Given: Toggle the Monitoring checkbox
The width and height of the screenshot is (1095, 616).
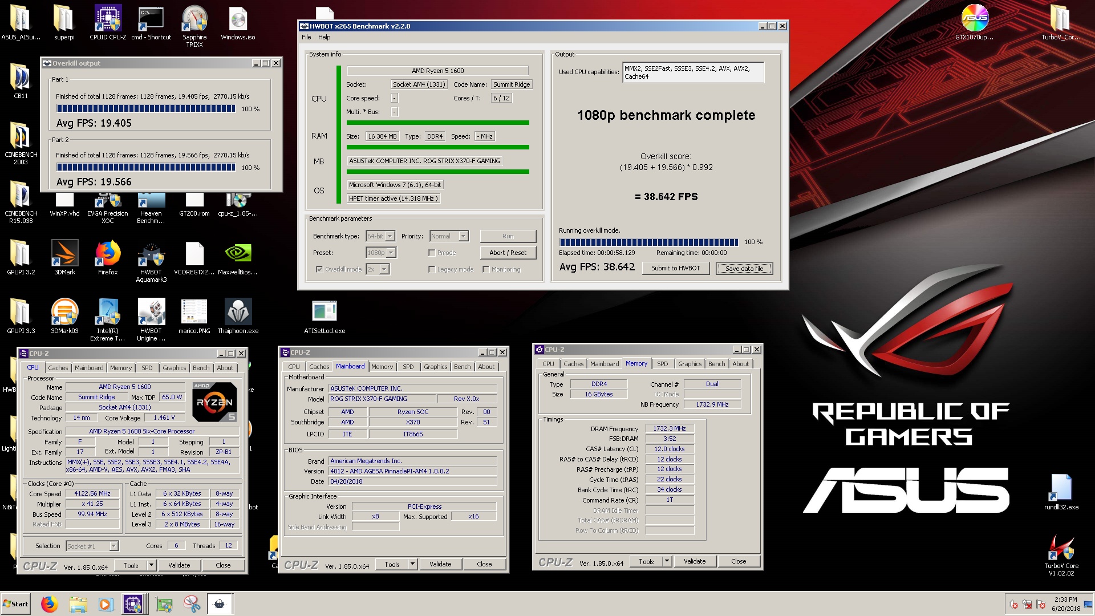Looking at the screenshot, I should pyautogui.click(x=486, y=269).
